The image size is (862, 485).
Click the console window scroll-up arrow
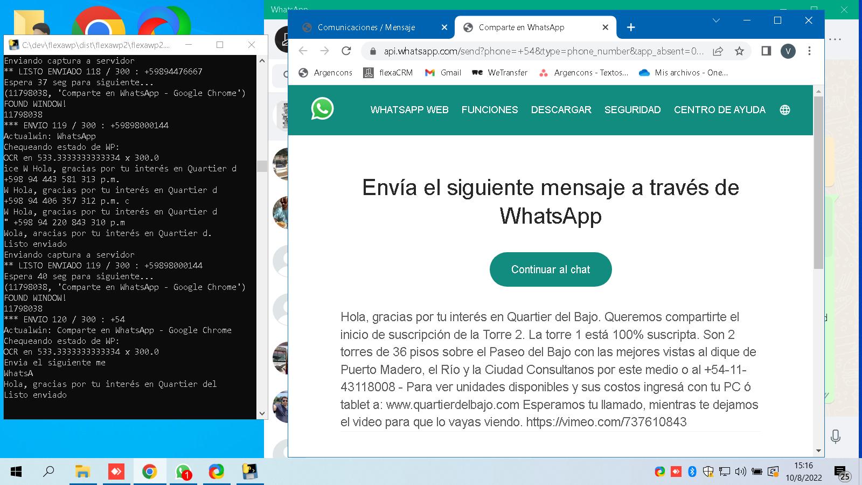(262, 60)
